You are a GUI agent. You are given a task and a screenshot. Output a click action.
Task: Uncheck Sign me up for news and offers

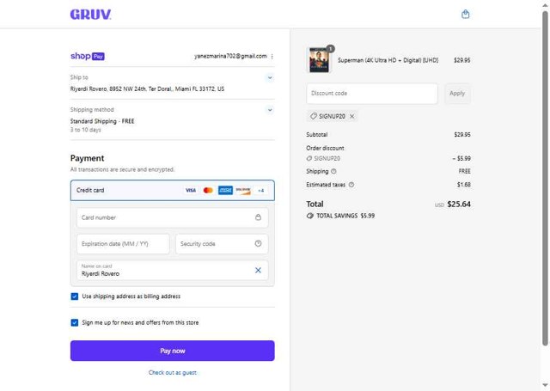(75, 322)
